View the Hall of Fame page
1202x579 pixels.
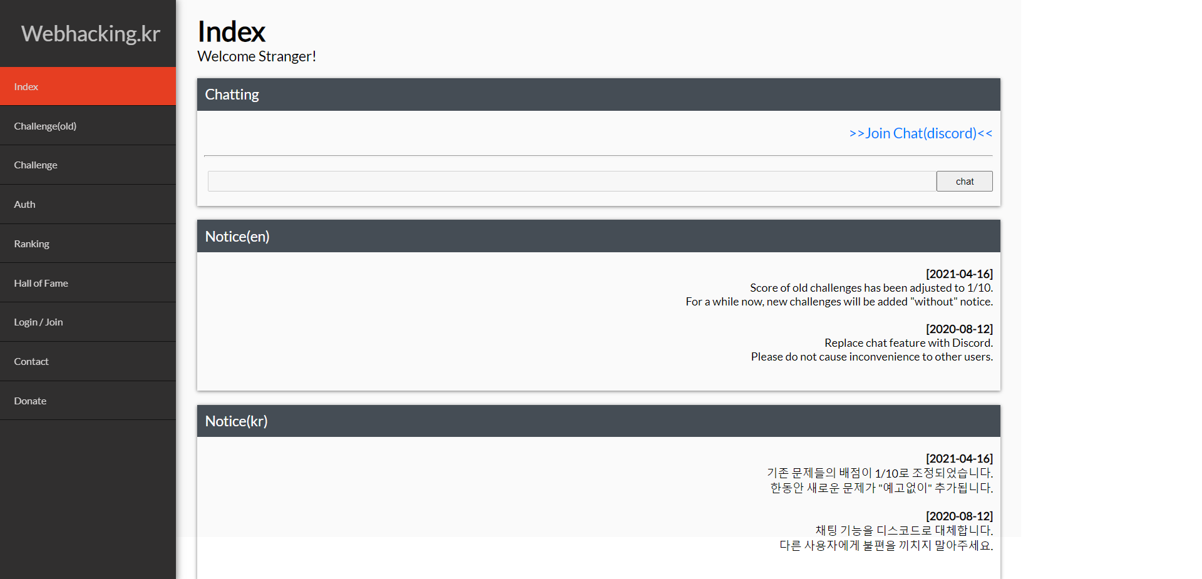tap(88, 283)
